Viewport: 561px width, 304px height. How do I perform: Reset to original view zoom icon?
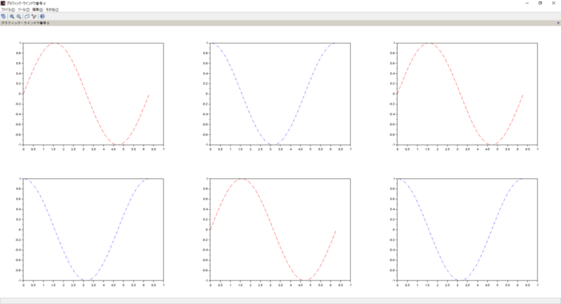click(x=18, y=17)
